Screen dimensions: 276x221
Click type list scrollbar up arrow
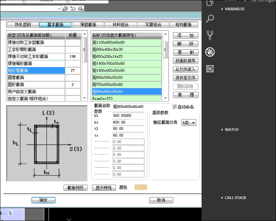coord(85,34)
